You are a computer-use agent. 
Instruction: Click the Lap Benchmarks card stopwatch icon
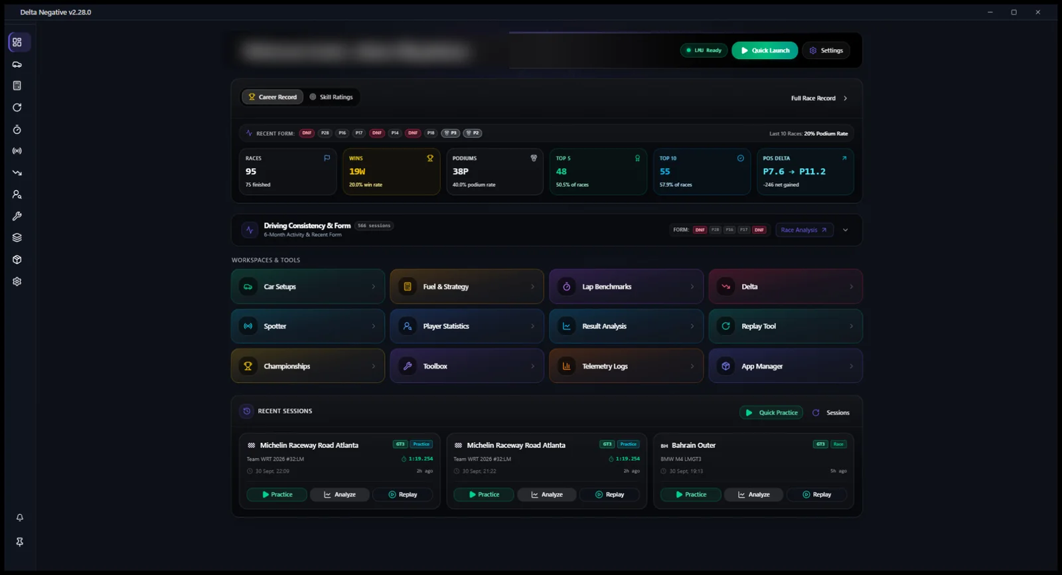pyautogui.click(x=567, y=287)
